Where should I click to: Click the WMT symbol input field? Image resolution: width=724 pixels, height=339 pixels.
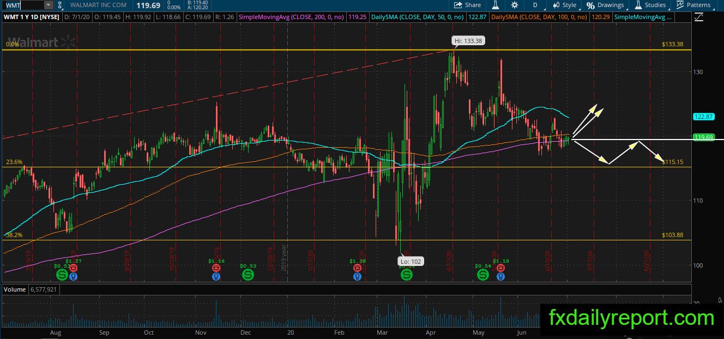[x=22, y=5]
